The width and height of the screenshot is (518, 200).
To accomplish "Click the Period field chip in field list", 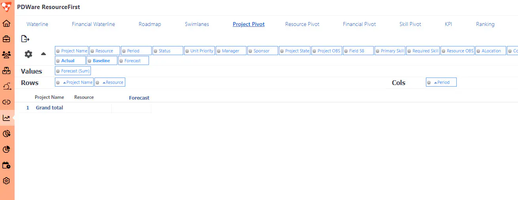I will [136, 51].
